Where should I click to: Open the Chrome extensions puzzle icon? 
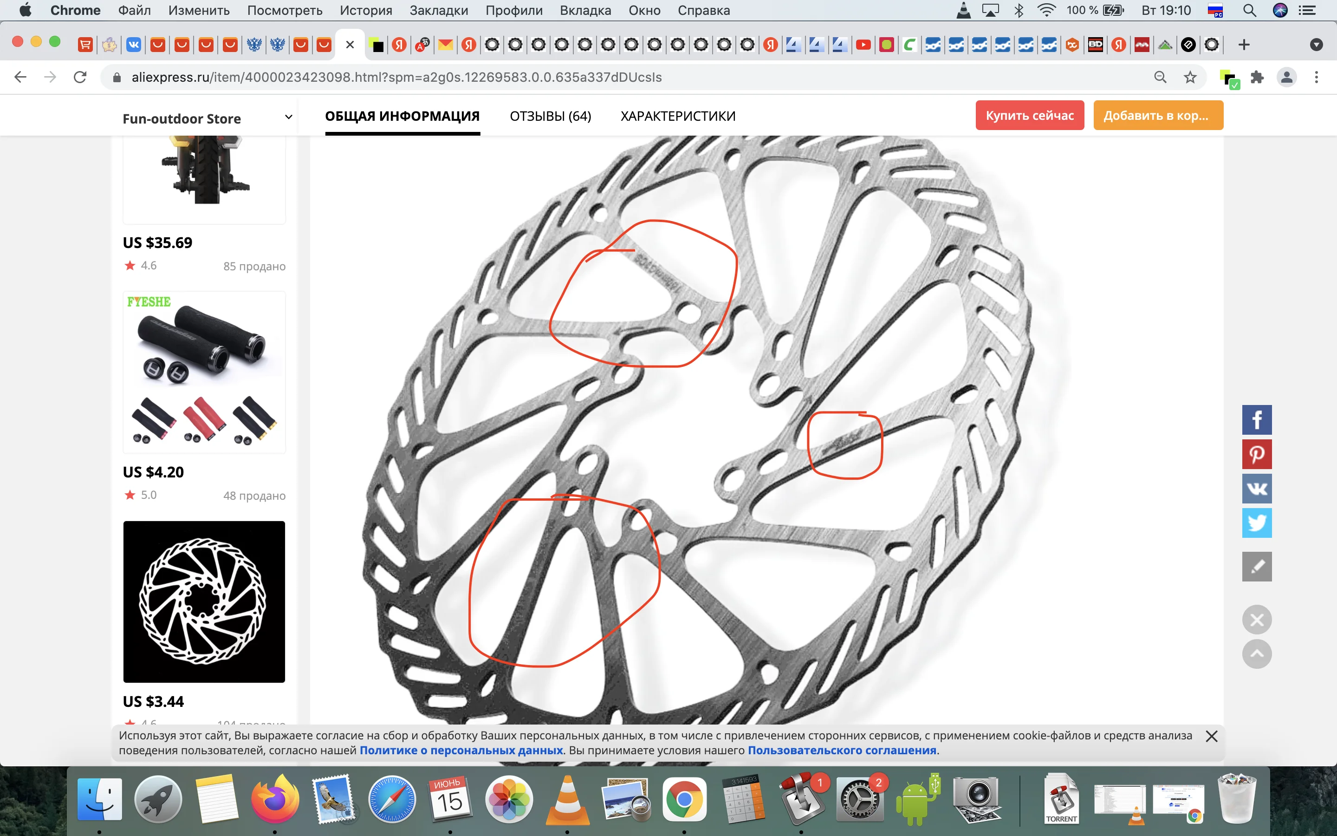tap(1258, 78)
